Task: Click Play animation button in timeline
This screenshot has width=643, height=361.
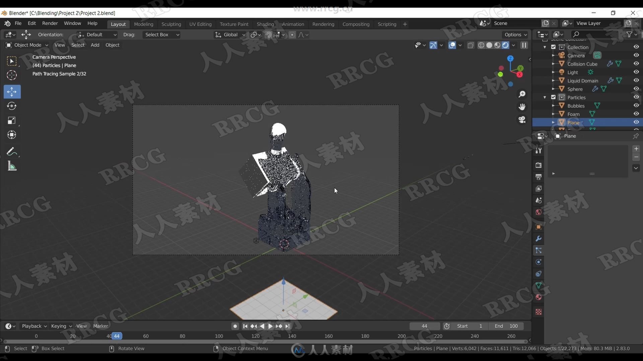Action: tap(270, 326)
